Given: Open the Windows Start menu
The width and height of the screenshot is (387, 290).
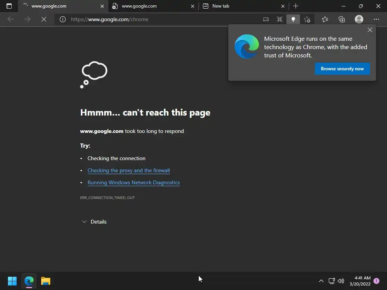Looking at the screenshot, I should point(12,281).
